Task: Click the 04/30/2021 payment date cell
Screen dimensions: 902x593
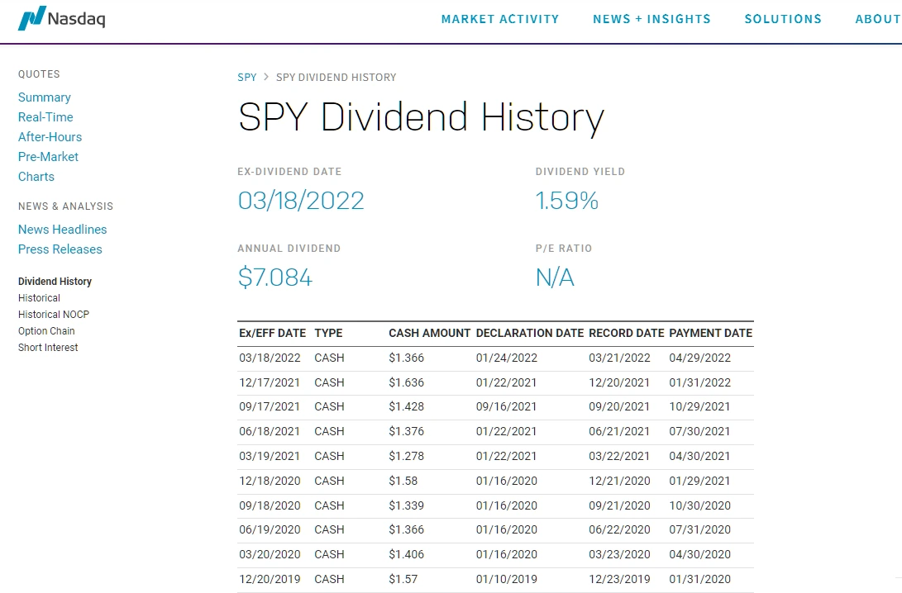Action: 699,456
